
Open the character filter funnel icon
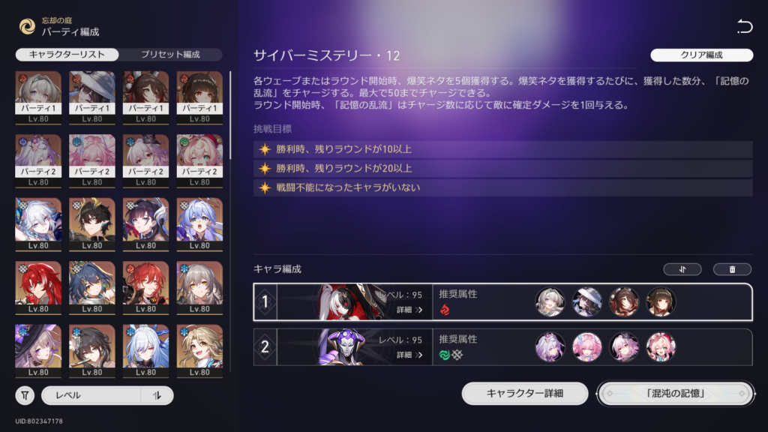point(25,395)
